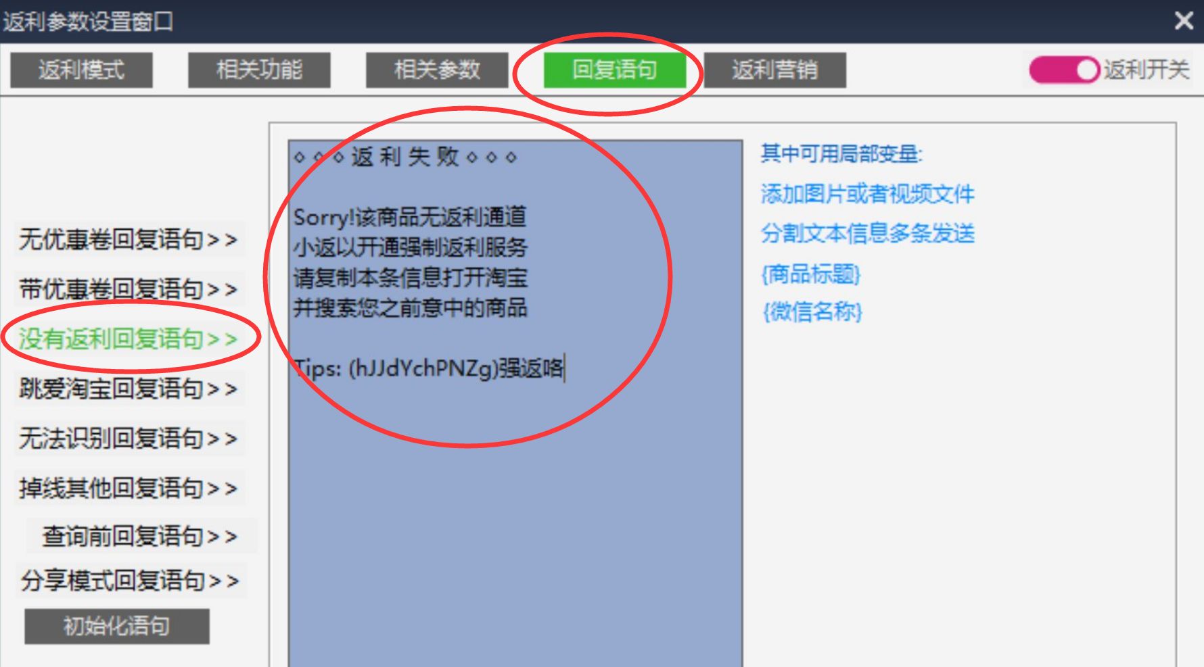This screenshot has width=1204, height=667.
Task: Click the line 'Sorry!该商品无返利通道'
Action: pyautogui.click(x=410, y=217)
